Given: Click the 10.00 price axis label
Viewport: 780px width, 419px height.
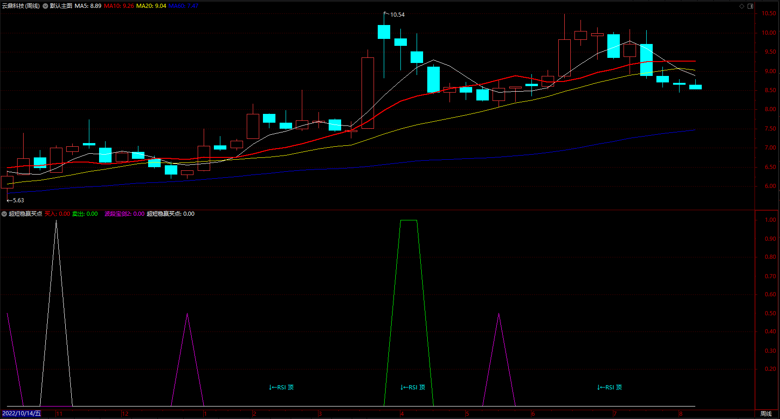Looking at the screenshot, I should click(769, 33).
